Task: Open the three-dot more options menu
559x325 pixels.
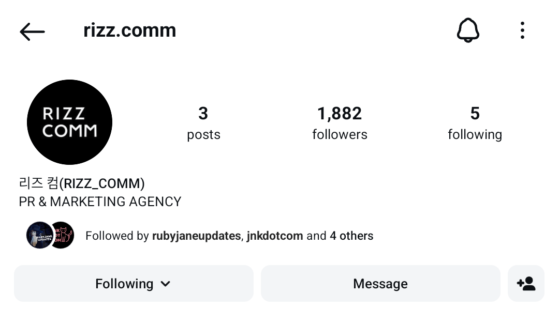Action: coord(522,31)
